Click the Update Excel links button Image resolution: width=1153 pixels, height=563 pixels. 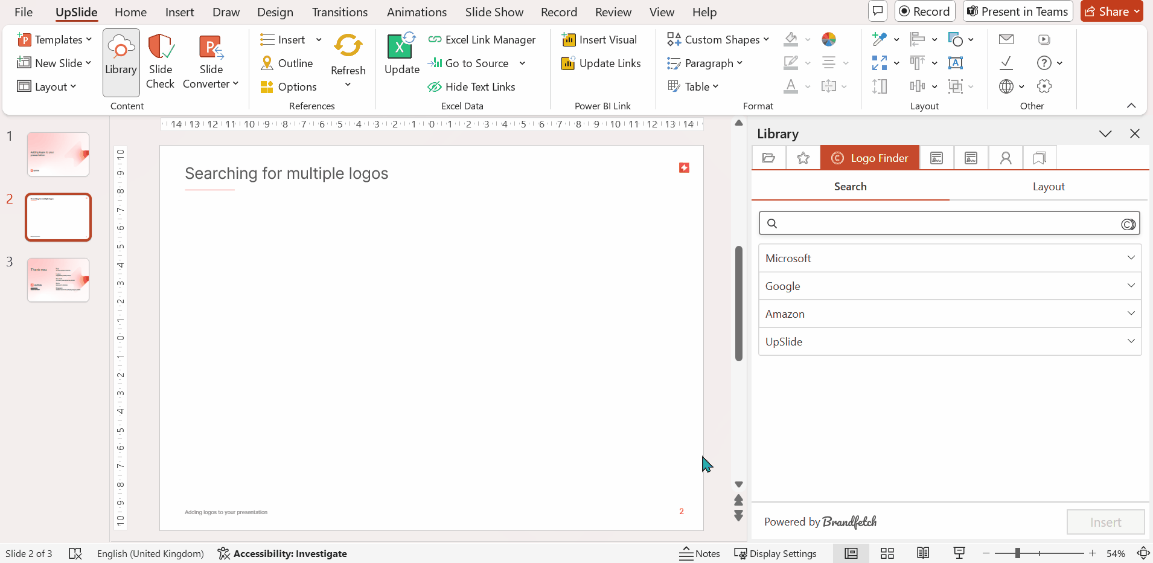[401, 54]
